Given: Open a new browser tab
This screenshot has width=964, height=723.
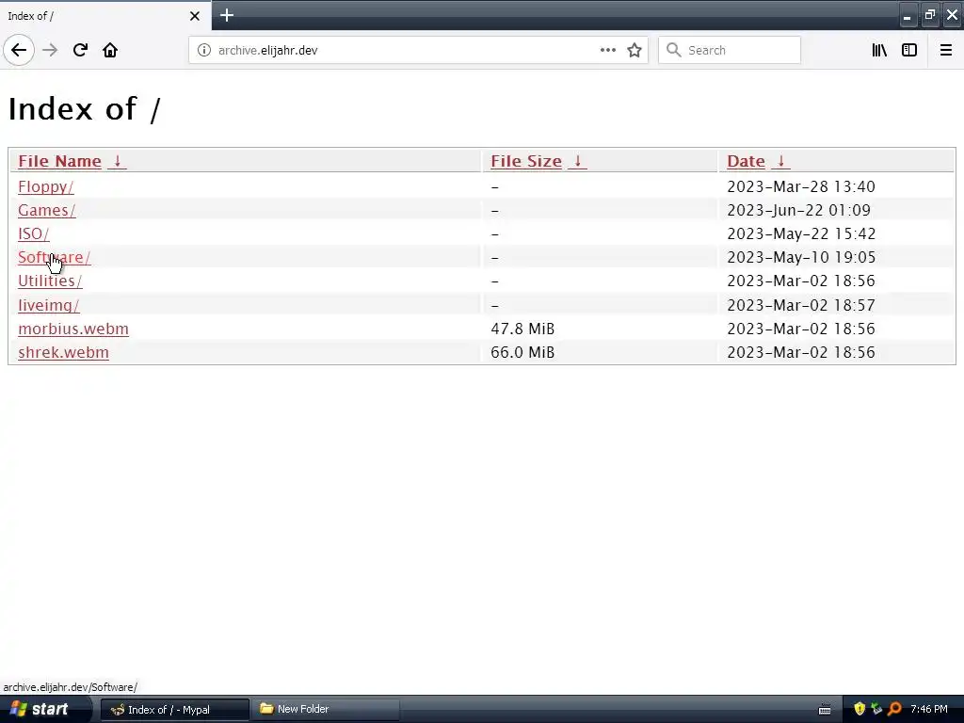Looking at the screenshot, I should [x=227, y=15].
